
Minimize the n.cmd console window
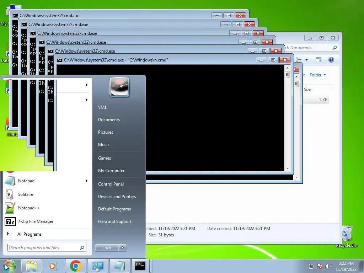(x=261, y=60)
